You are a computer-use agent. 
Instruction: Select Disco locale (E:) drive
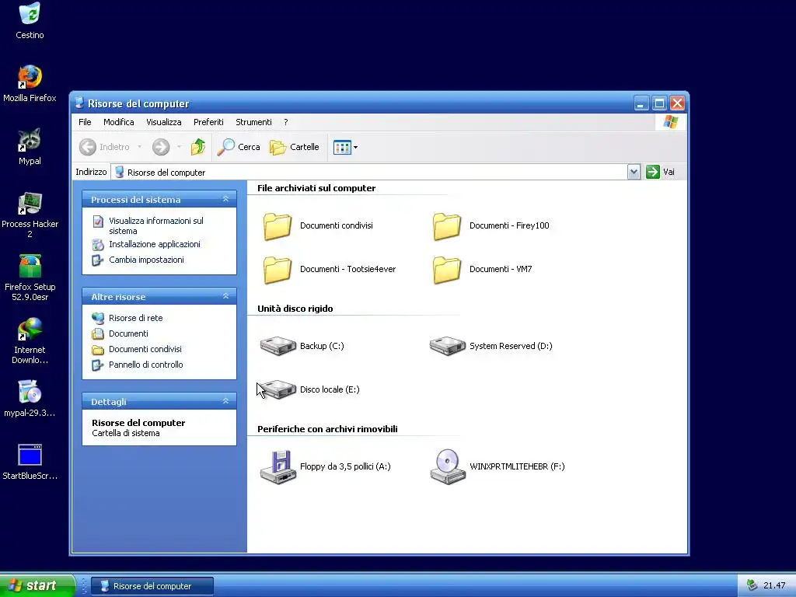(x=309, y=390)
